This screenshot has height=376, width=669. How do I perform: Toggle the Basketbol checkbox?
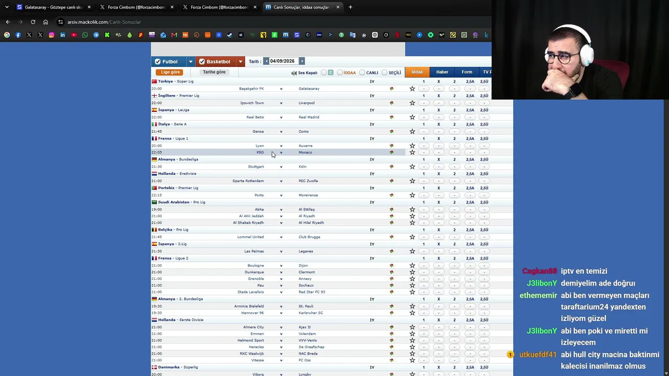click(x=202, y=62)
